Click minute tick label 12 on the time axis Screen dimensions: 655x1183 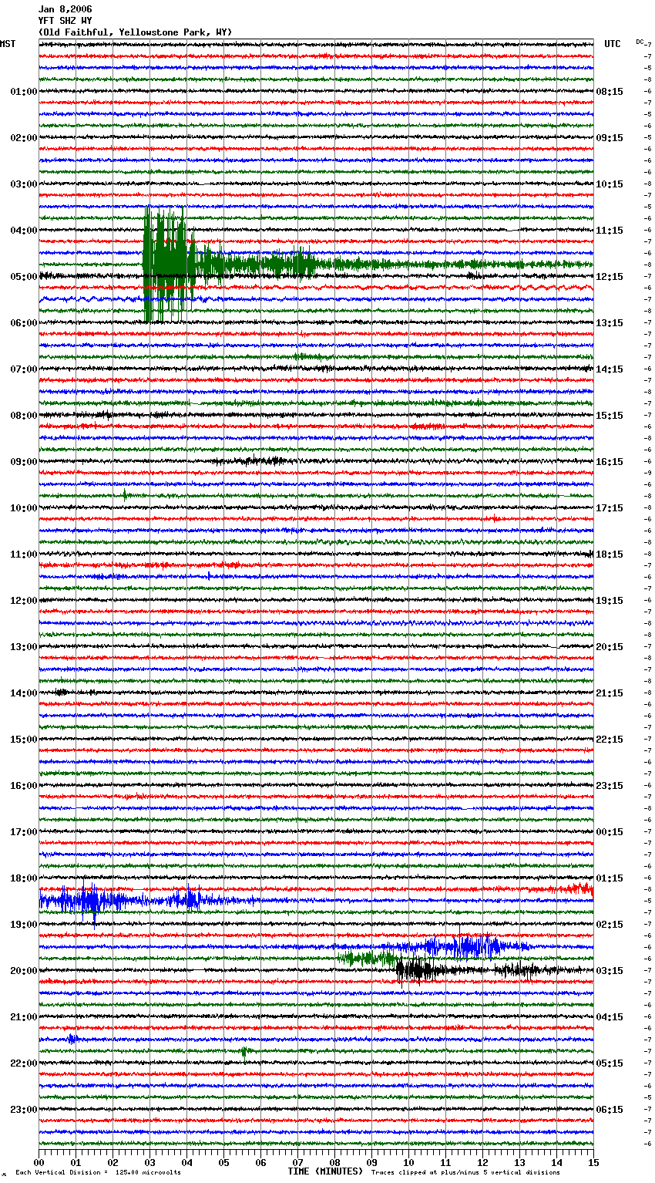tap(482, 1162)
